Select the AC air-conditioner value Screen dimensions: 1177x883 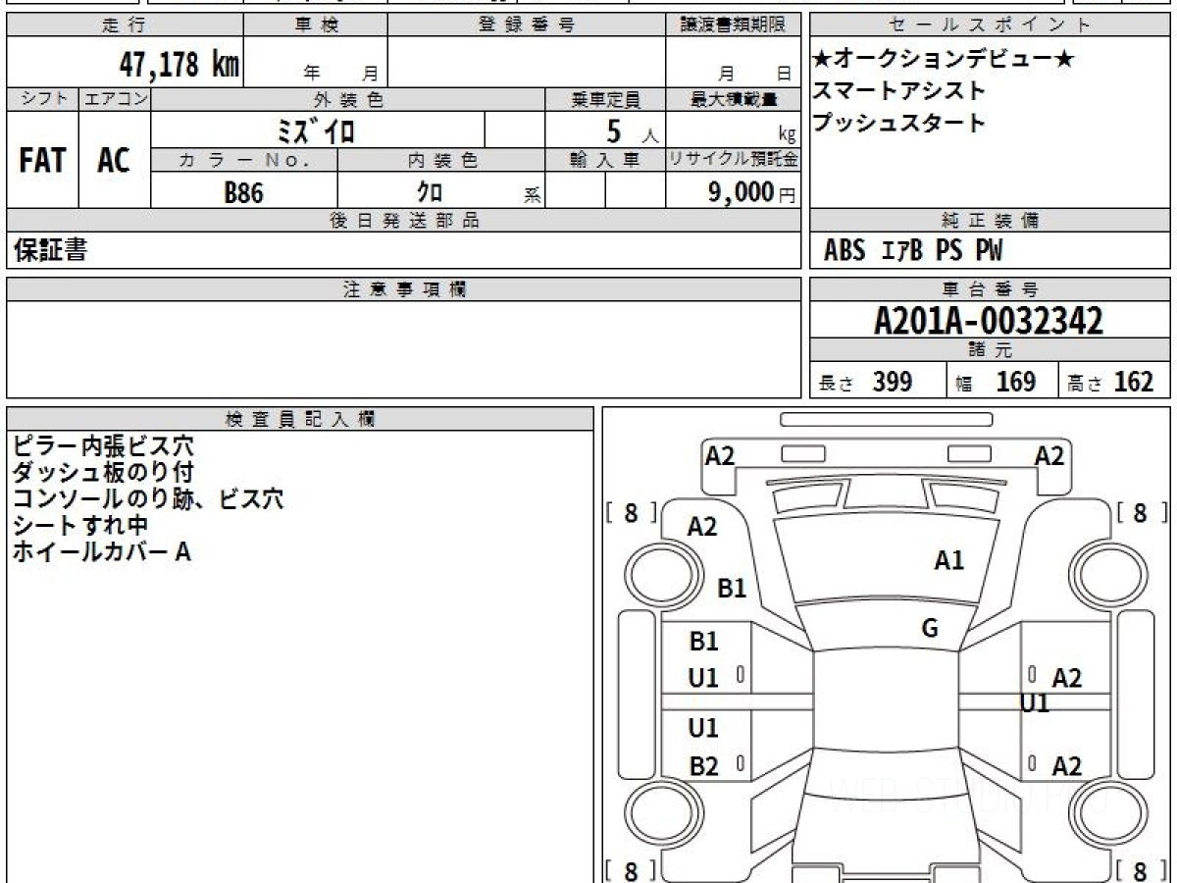pyautogui.click(x=114, y=160)
